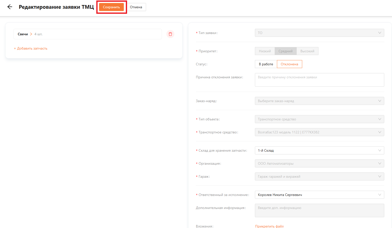Screen dimensions: 392x228
Task: Set status to В работе
Action: click(266, 64)
